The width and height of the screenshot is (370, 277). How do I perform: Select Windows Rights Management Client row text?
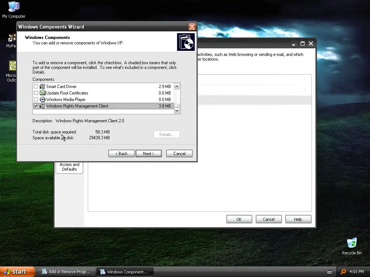click(x=77, y=106)
